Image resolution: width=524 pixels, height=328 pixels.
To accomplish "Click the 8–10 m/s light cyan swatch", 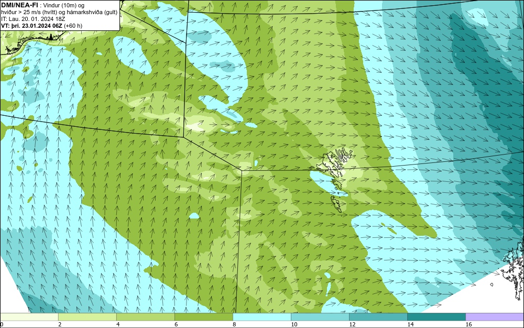I will point(261,317).
